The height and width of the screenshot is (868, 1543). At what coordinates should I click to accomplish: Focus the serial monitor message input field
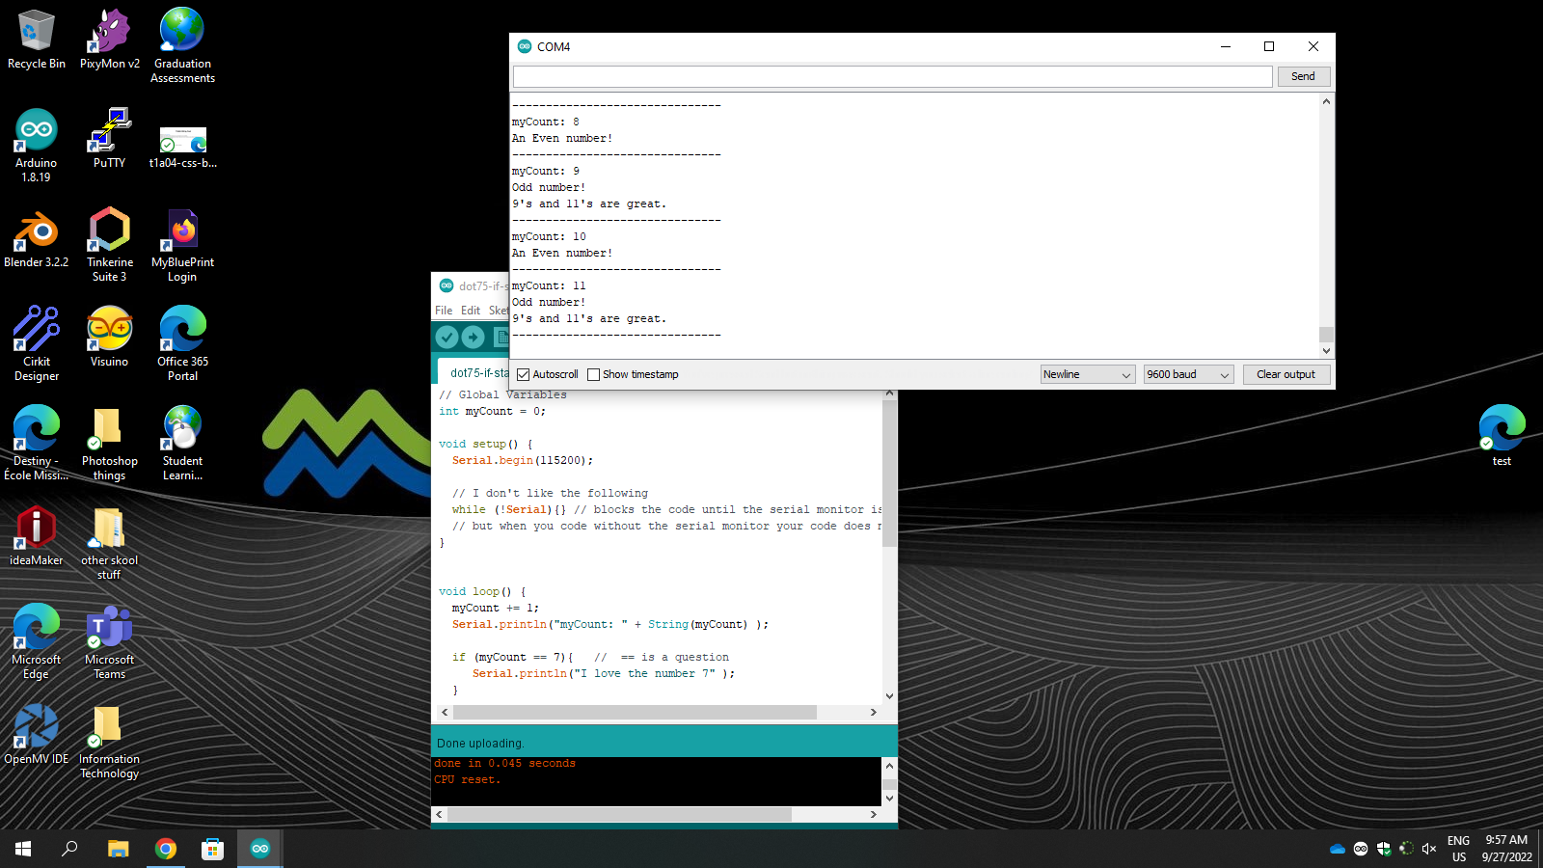click(893, 76)
